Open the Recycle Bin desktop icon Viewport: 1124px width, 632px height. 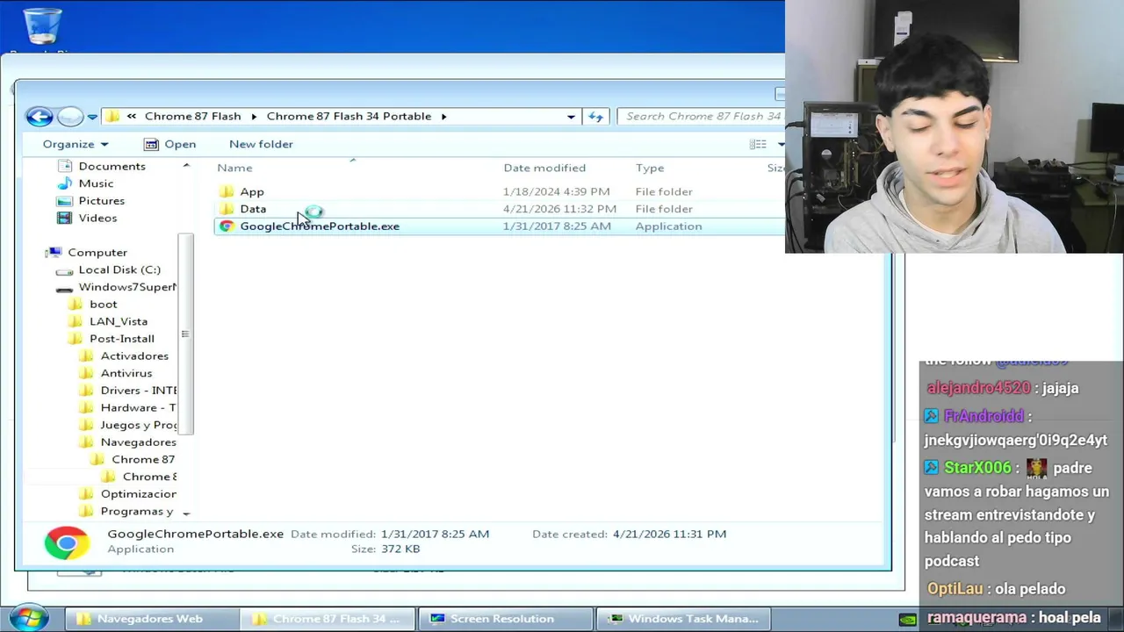(42, 26)
